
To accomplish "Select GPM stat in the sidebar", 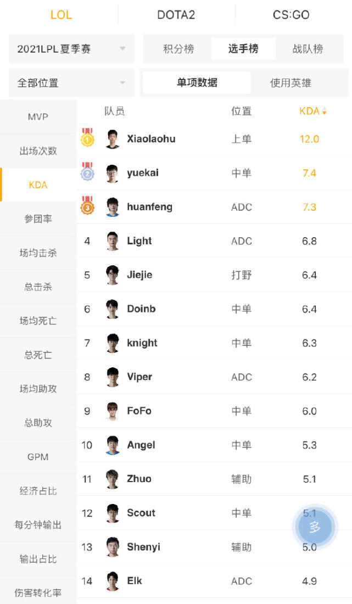I will pos(38,457).
